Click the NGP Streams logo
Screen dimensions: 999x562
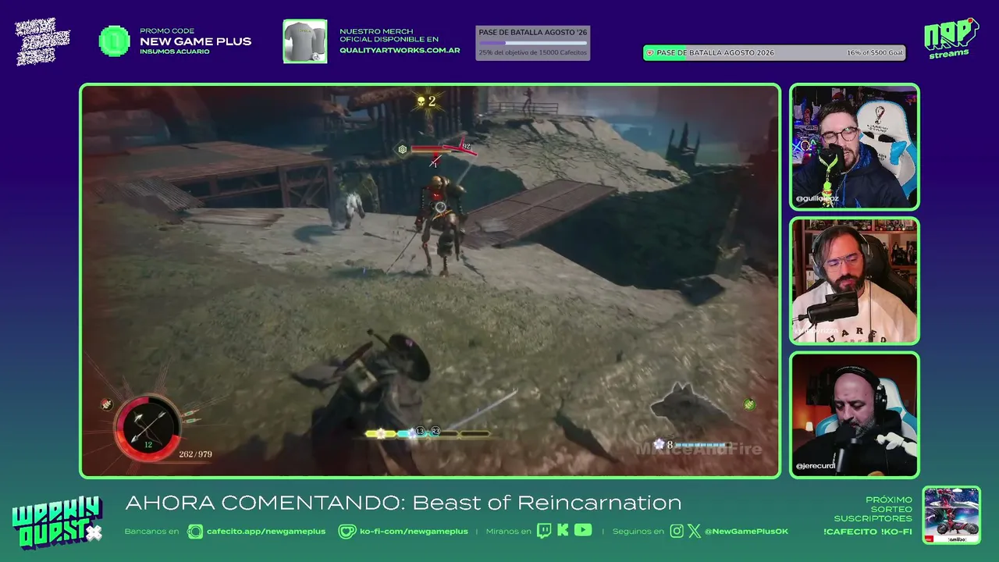click(x=951, y=38)
